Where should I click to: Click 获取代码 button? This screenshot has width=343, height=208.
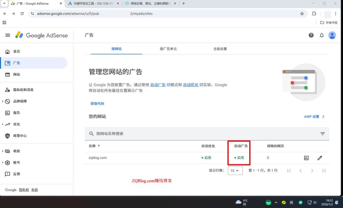coord(97,104)
